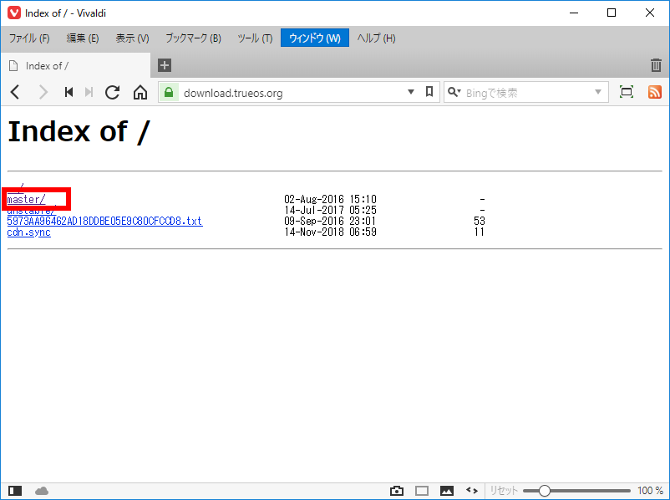Open the 編集 (E) menu
670x500 pixels.
tap(83, 38)
